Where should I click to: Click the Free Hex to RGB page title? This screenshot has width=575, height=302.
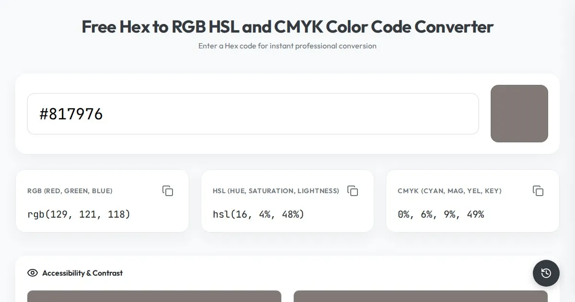tap(287, 27)
